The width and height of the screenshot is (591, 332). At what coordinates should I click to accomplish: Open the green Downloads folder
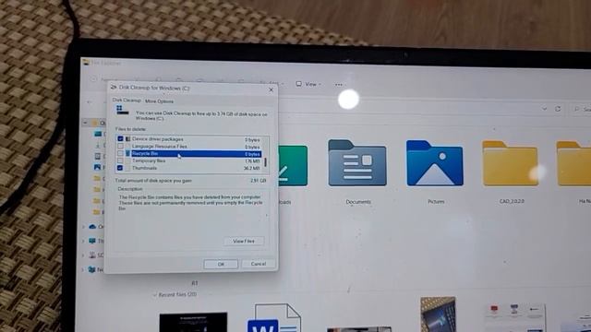tap(293, 166)
